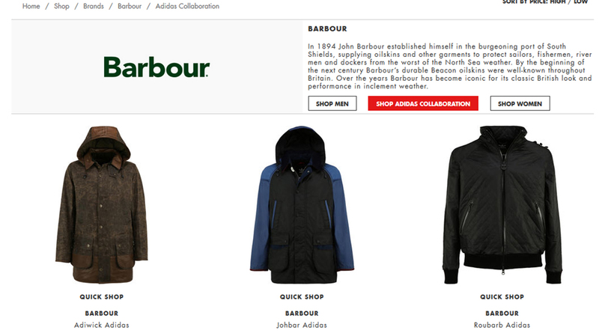599x336 pixels.
Task: Open the Home breadcrumb link
Action: tap(31, 6)
